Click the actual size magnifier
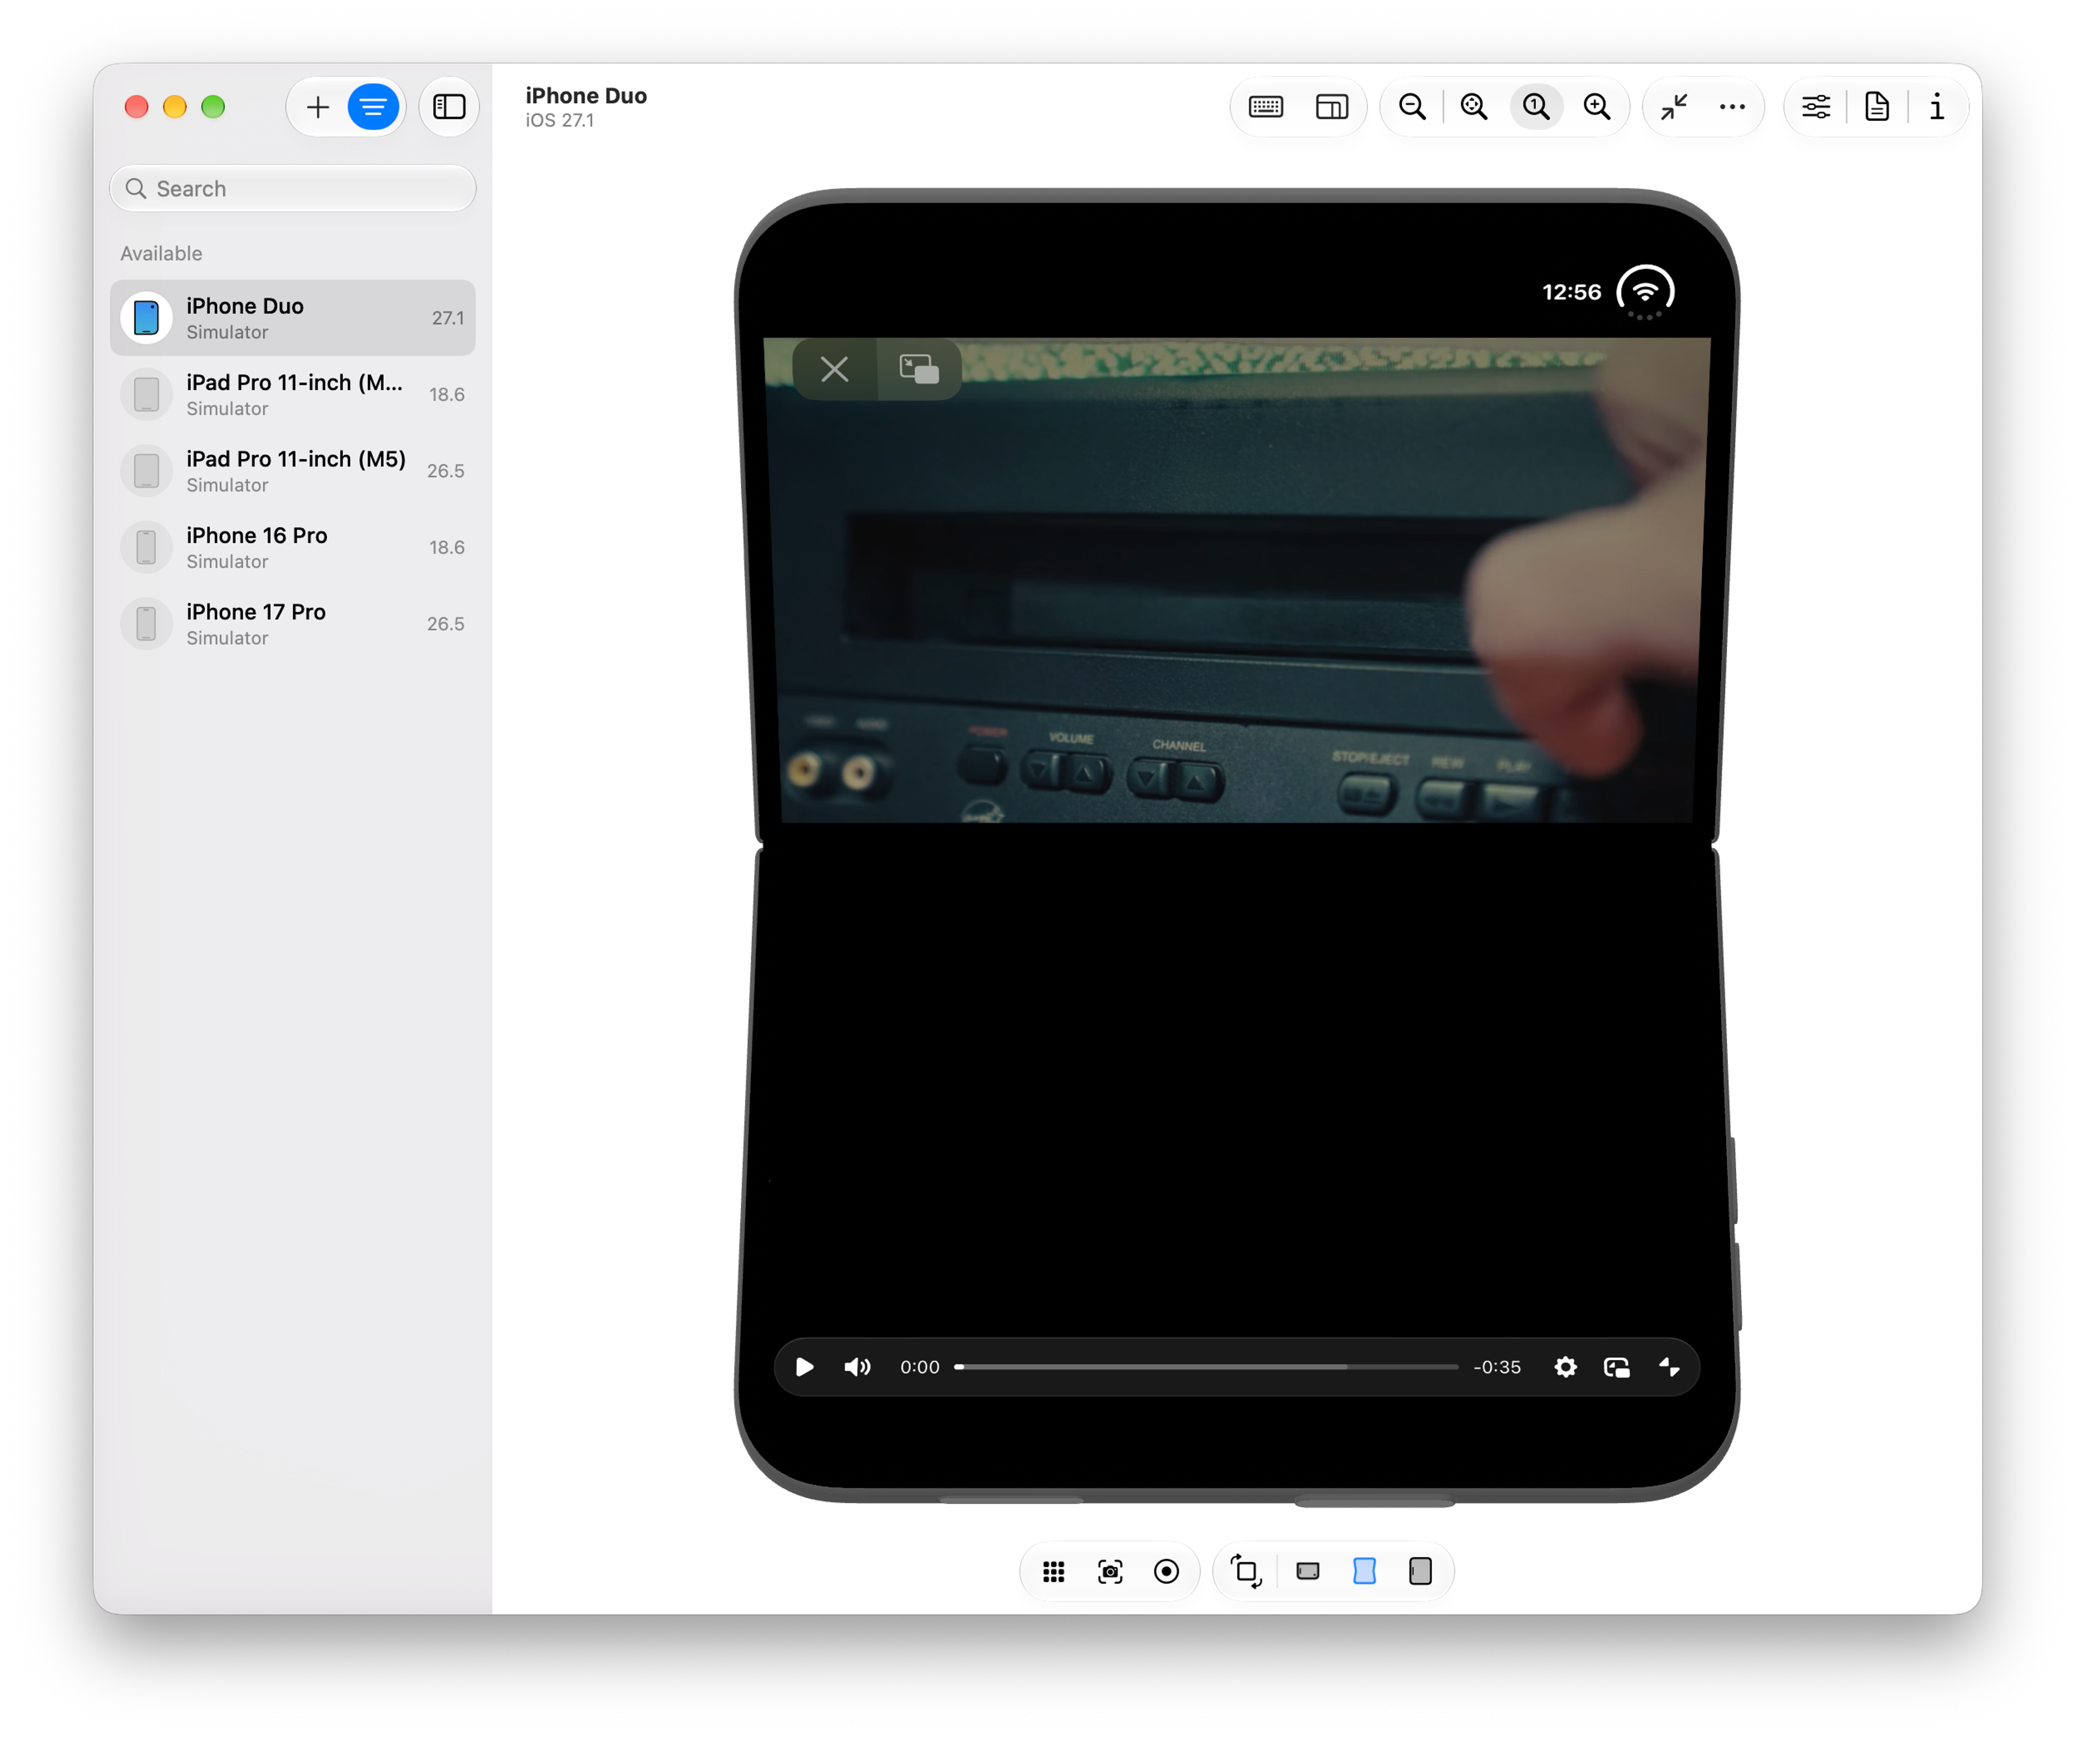2075x1737 pixels. coord(1536,107)
